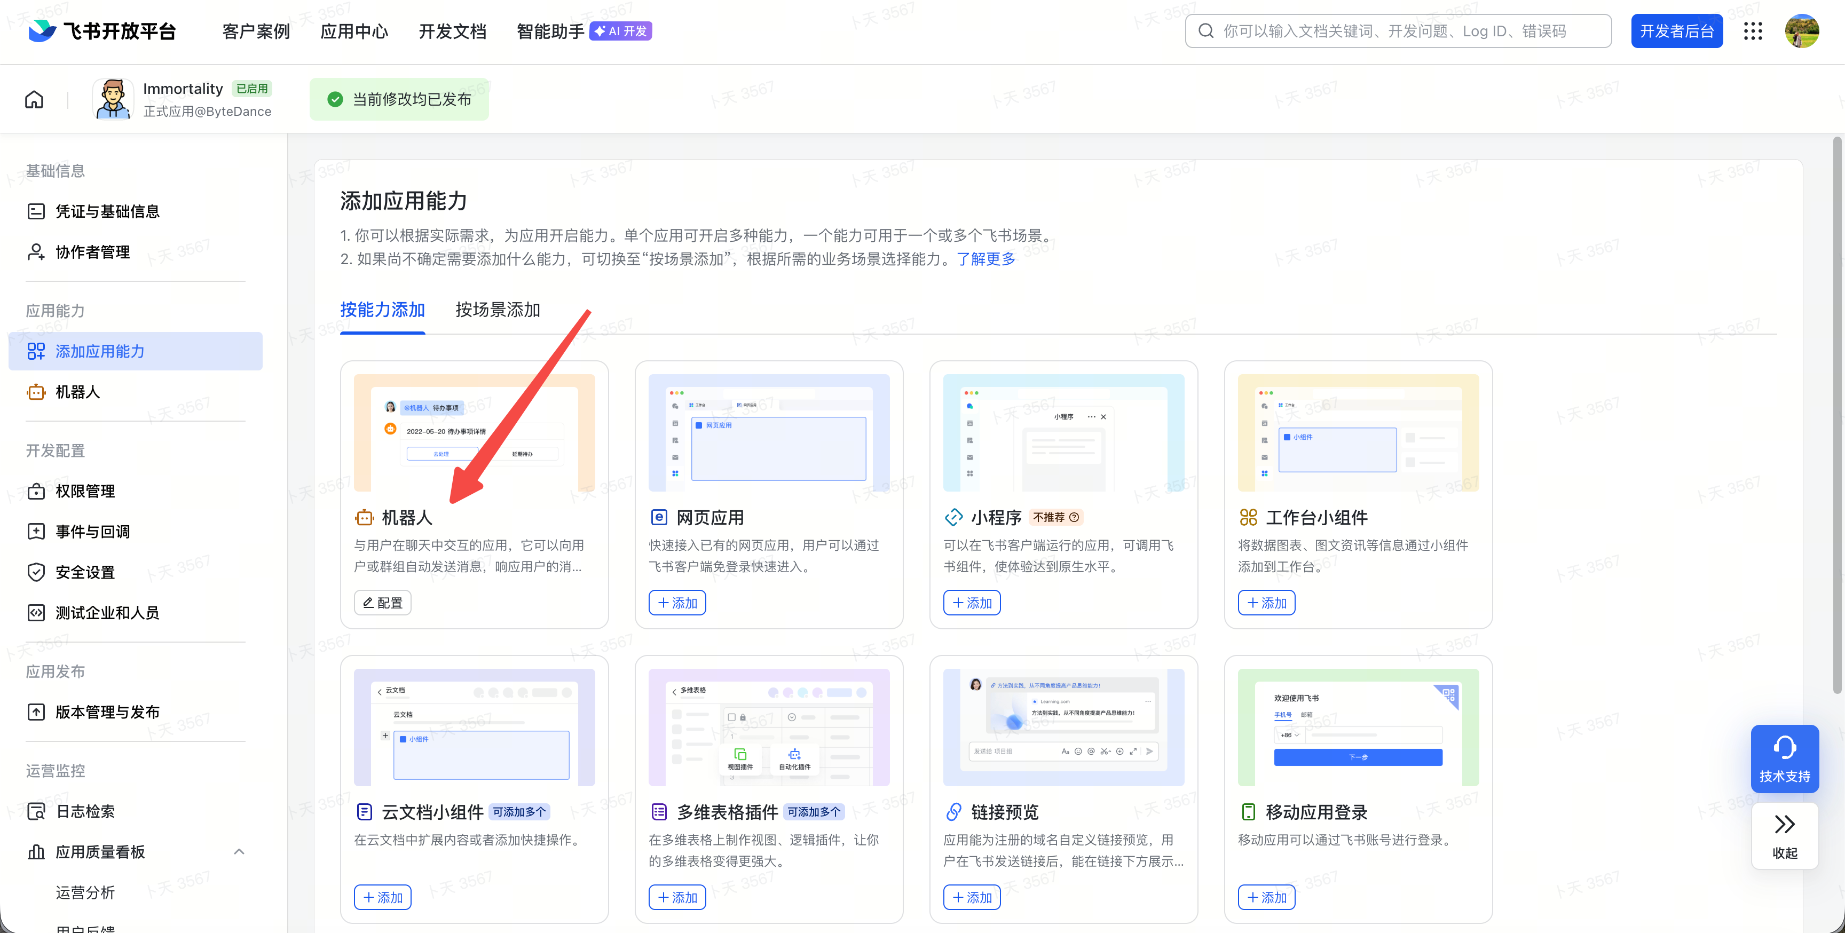Screen dimensions: 1845x933
Task: Switch to 按能力添加 tab
Action: coord(382,310)
